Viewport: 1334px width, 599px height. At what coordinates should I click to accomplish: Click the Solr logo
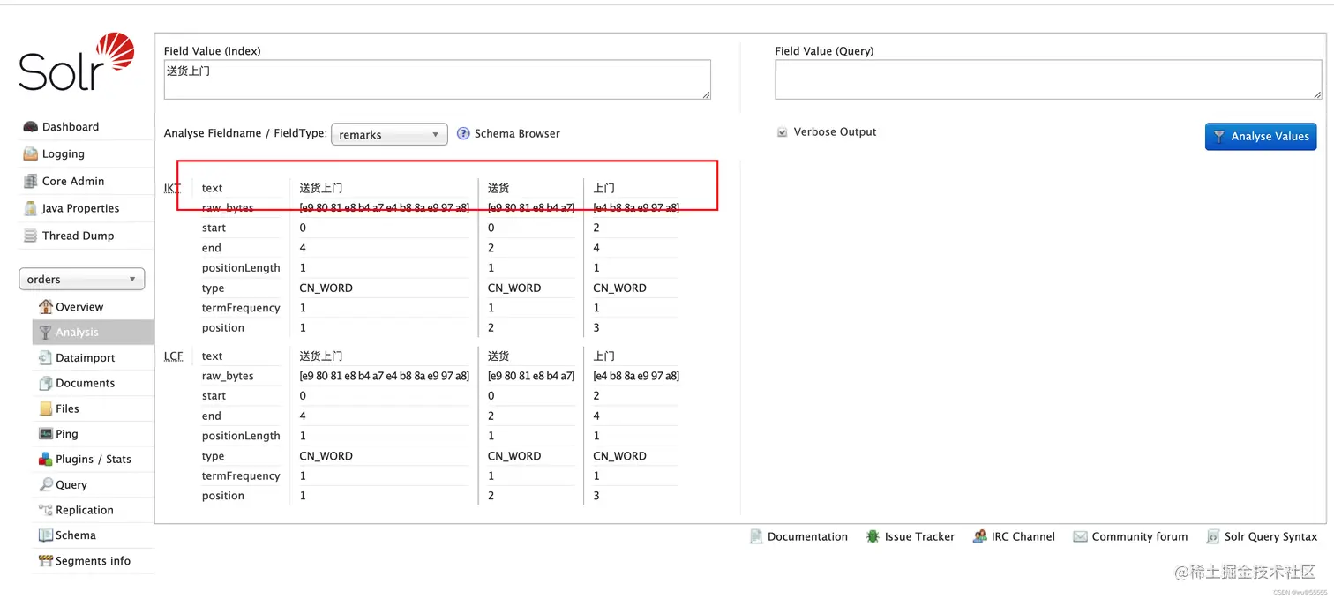pos(77,62)
